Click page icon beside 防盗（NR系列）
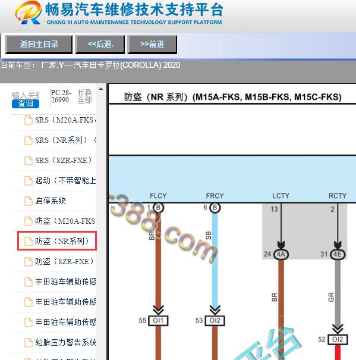This screenshot has width=356, height=360. click(28, 242)
